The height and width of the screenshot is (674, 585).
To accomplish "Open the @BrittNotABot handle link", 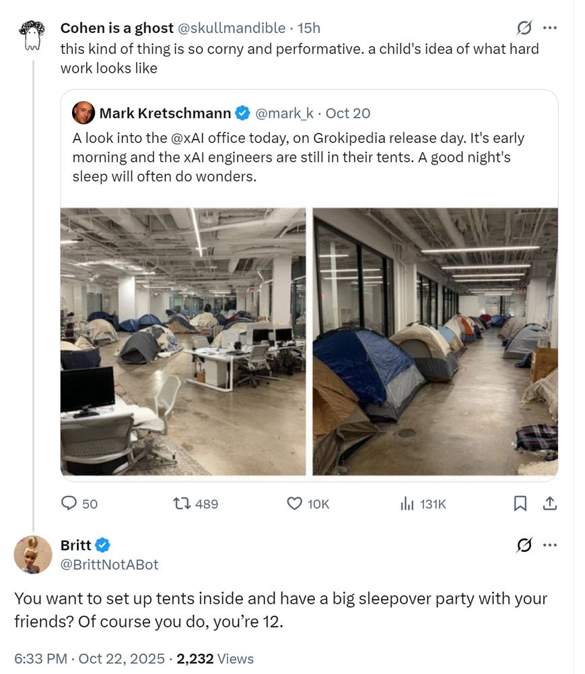I will [x=110, y=564].
